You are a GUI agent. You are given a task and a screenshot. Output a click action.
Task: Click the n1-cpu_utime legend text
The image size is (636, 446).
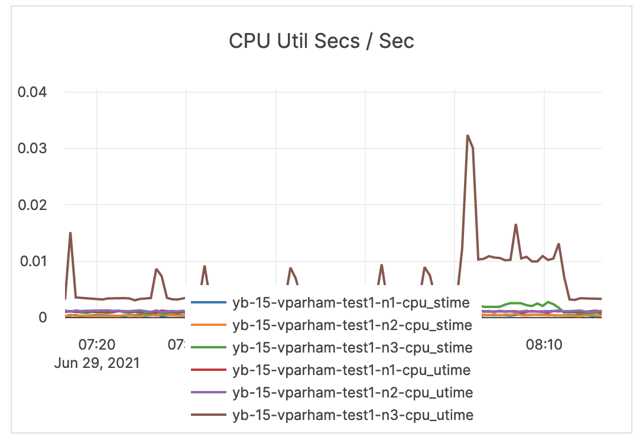[x=352, y=370]
